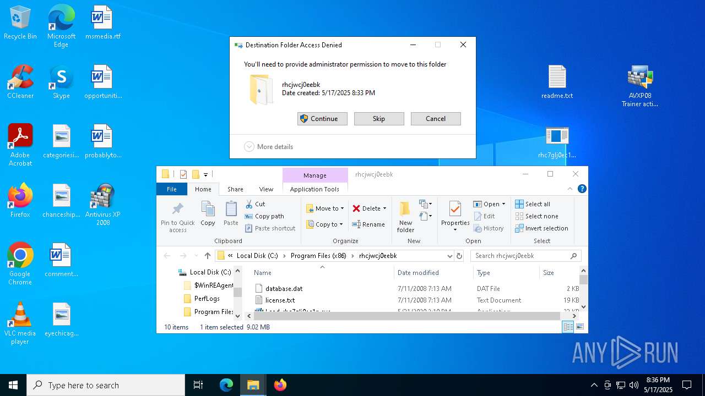Click Quick Access Toolbar properties icon
Viewport: 705px width, 396px height.
point(183,174)
